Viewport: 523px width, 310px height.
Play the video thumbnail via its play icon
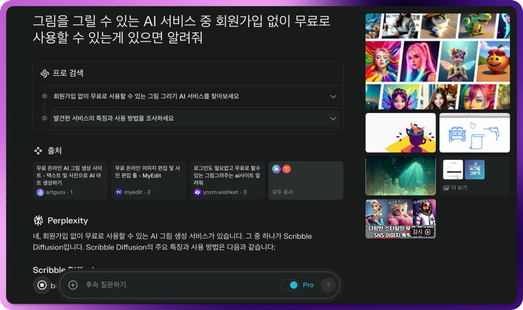(428, 232)
